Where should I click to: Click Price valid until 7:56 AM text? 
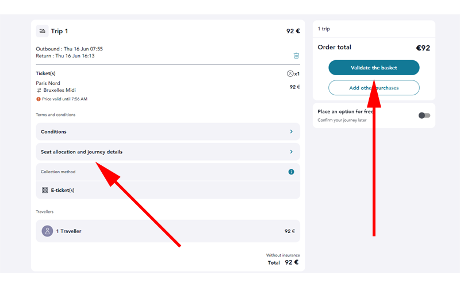(64, 99)
